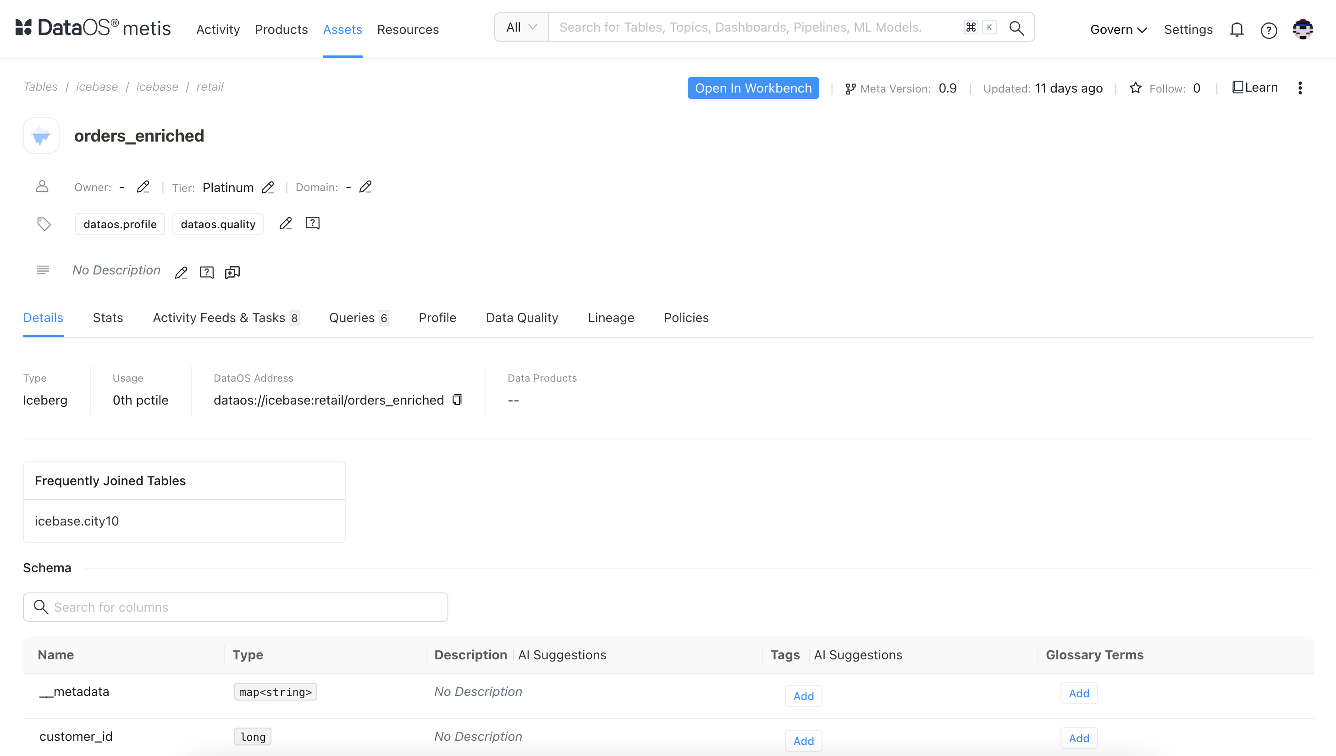Add a tag to __metadata column
Viewport: 1336px width, 756px height.
point(803,696)
